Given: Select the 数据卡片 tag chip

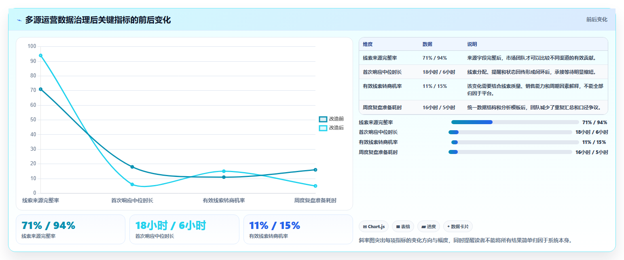Looking at the screenshot, I should (x=458, y=227).
